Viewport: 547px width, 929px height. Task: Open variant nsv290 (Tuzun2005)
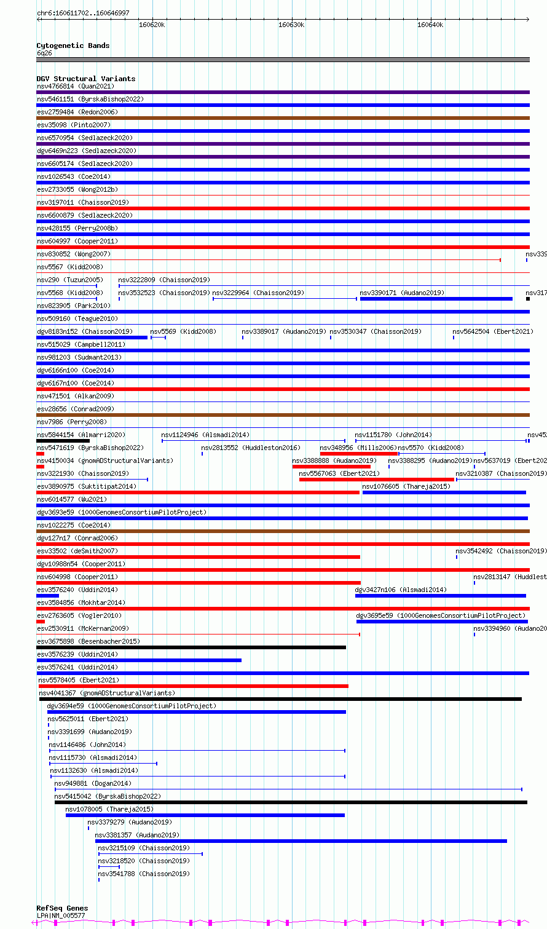coord(69,280)
